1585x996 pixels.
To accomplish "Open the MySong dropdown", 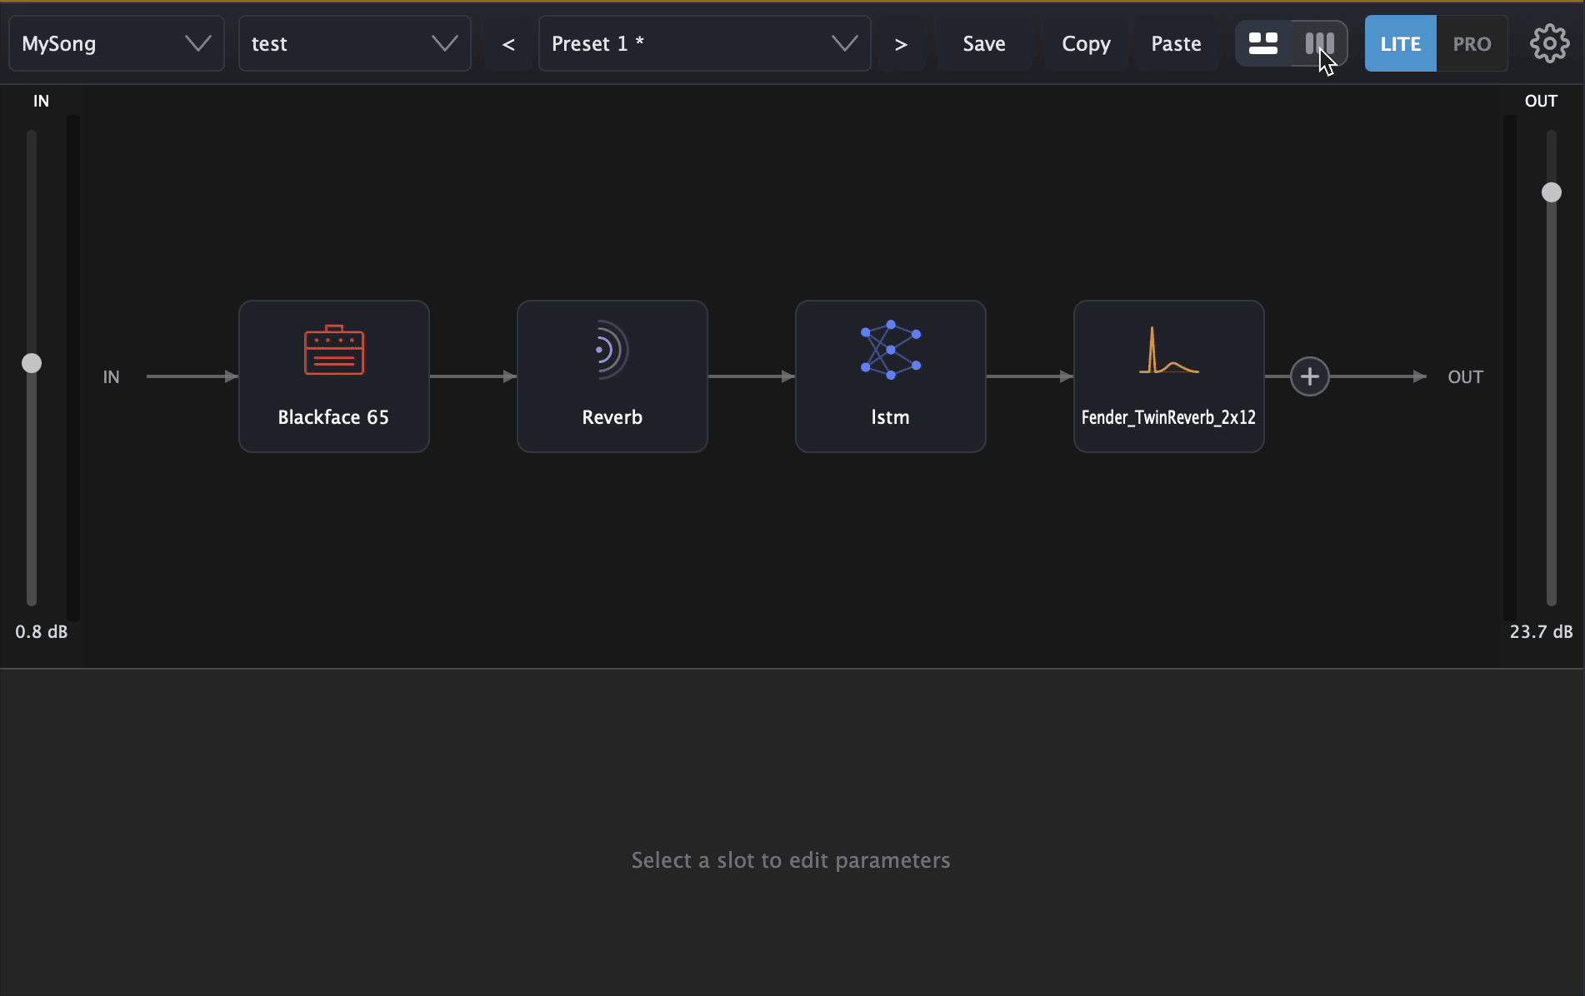I will [x=117, y=43].
